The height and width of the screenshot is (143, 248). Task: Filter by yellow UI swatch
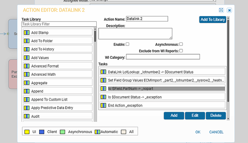[27, 132]
